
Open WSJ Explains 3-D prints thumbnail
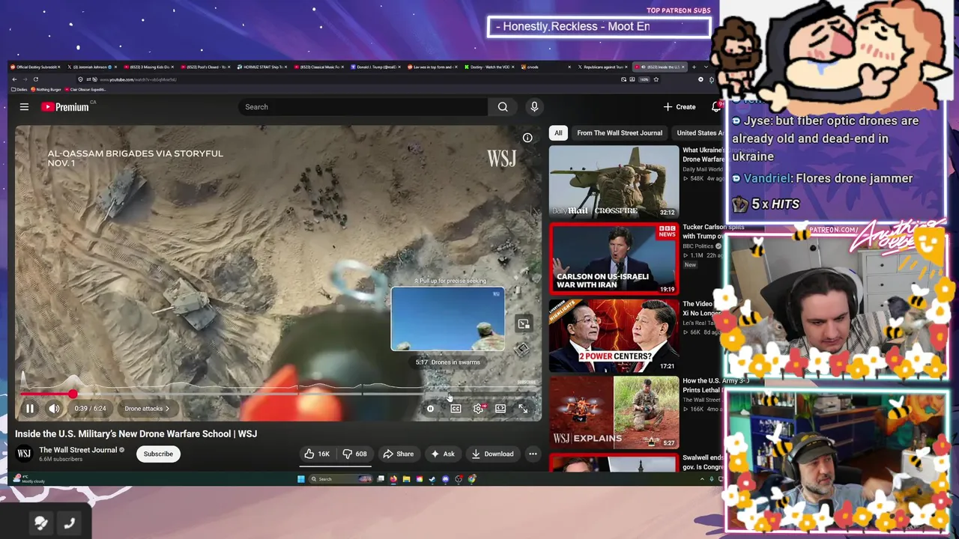614,412
